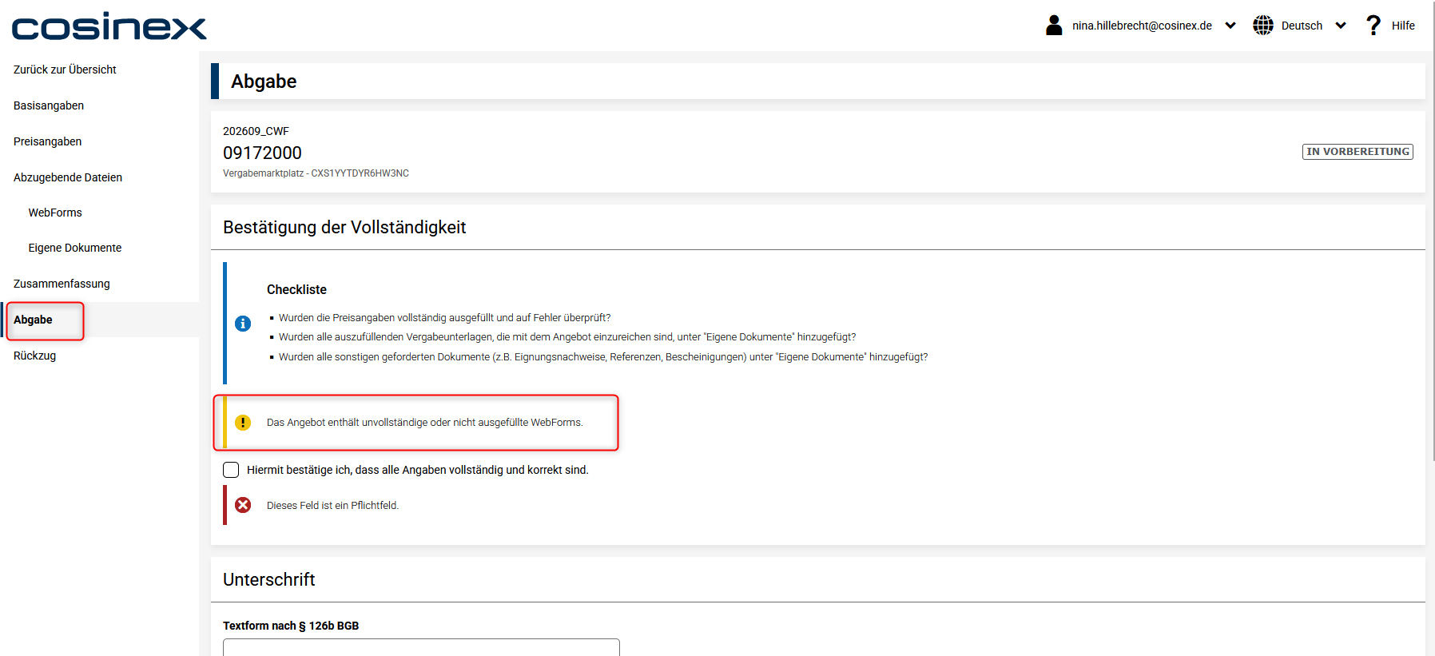Open Basisangaben in the sidebar

tap(49, 105)
